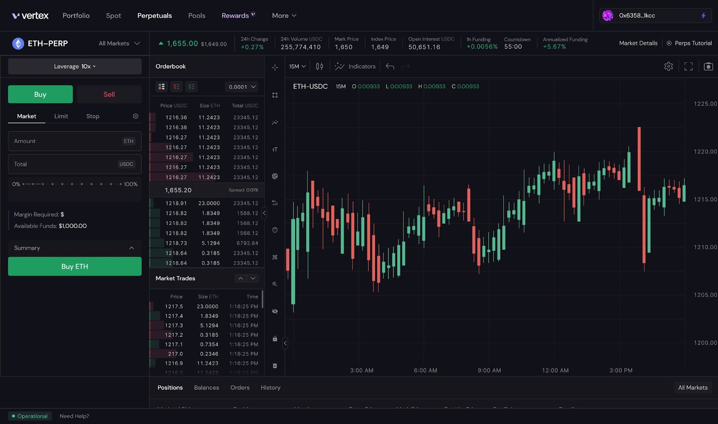Select the Market order tab
This screenshot has height=424, width=718.
click(x=26, y=116)
